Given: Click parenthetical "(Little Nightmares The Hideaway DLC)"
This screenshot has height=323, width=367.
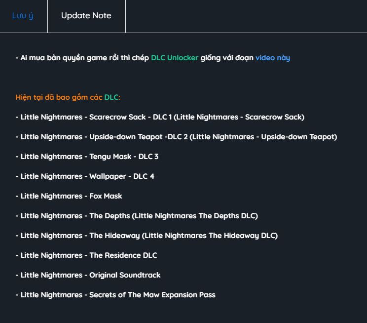Looking at the screenshot, I should click(210, 236).
